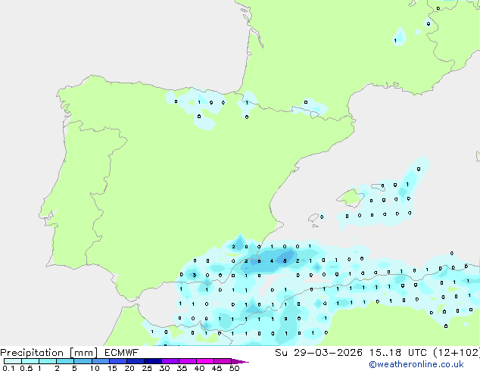The image size is (480, 371).
Task: Click the '3' mm precipitation value in southern Spain
Action: [194, 275]
